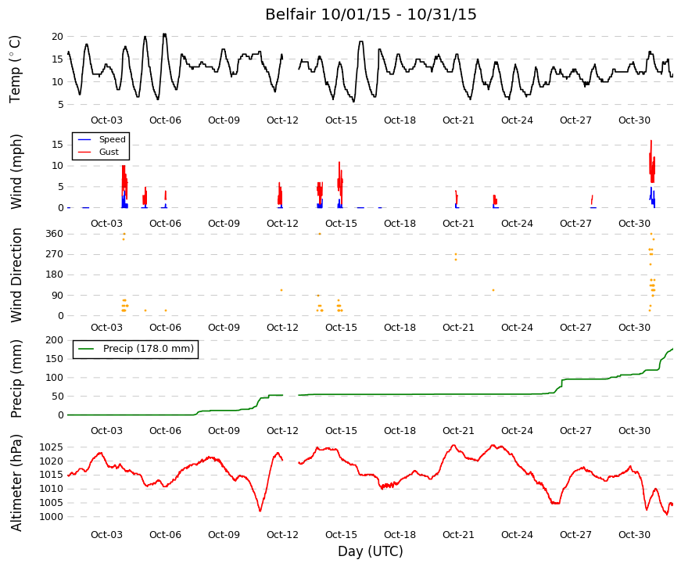Click the chart title Belfair 10/01/15 - 10/31/15
This screenshot has height=567, width=681.
371,14
